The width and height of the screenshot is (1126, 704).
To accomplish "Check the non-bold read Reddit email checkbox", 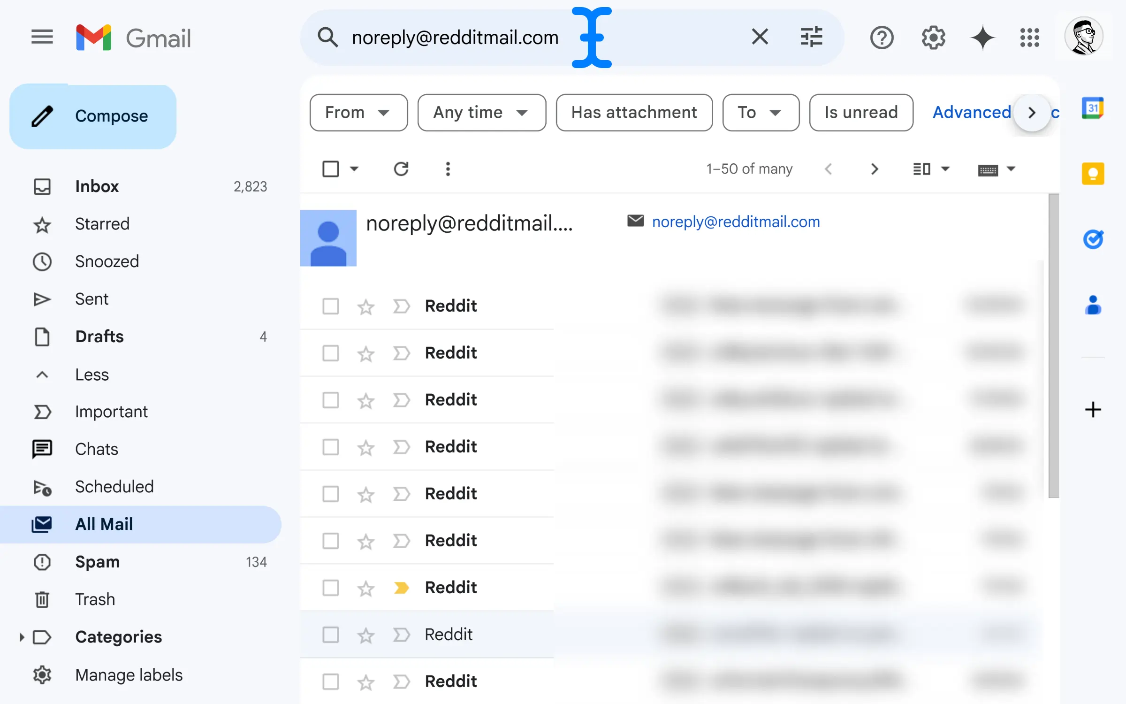I will click(x=331, y=635).
